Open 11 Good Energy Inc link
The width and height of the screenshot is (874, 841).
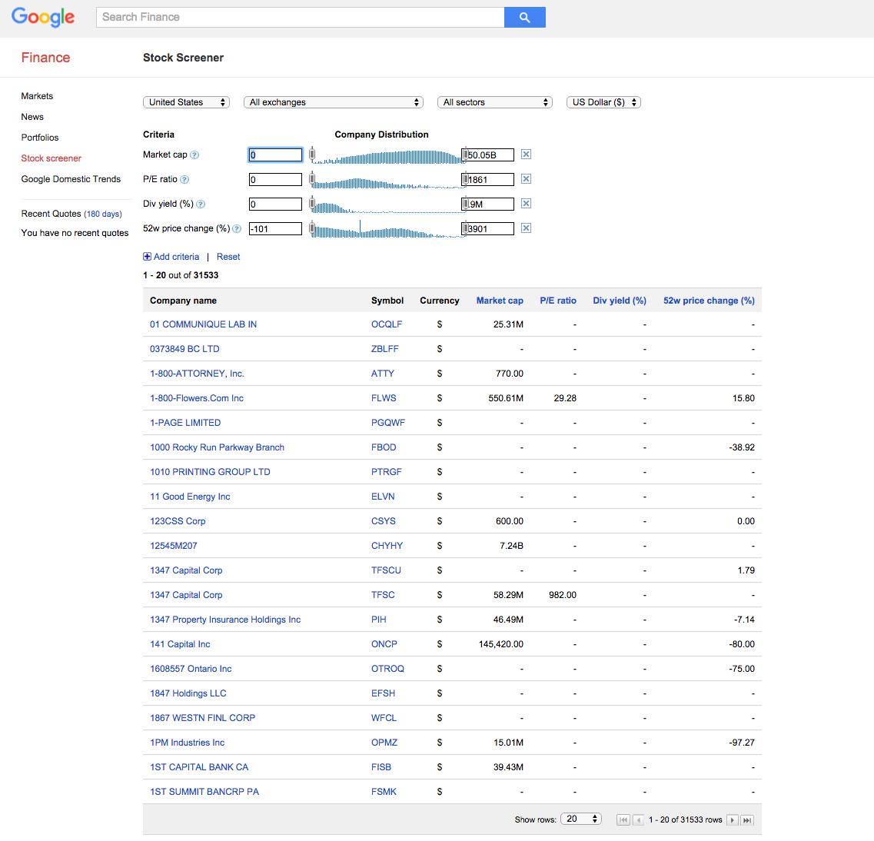pos(190,497)
